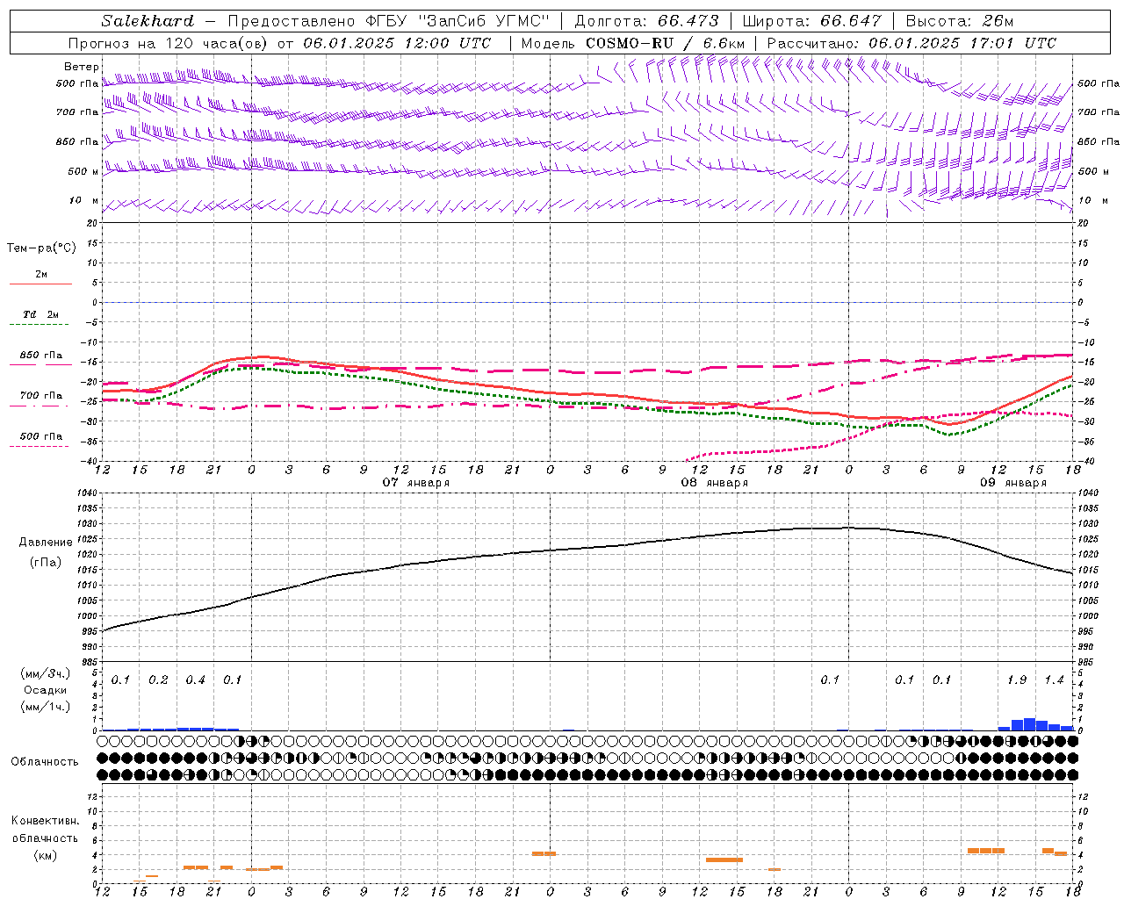Image resolution: width=1124 pixels, height=899 pixels.
Task: Click the tallest blue precipitation bar on 09 января
Action: (1029, 724)
